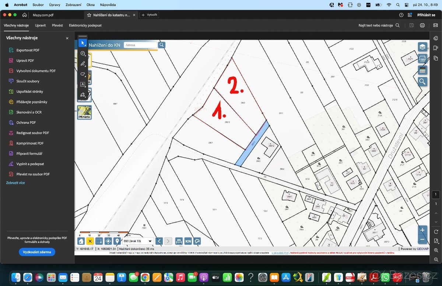The image size is (442, 286).
Task: Pick the highlighter pen tool
Action: (83, 64)
